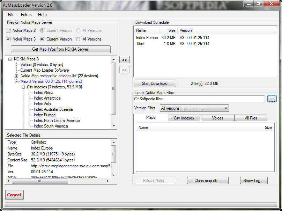
Task: Click the Ver value 00.01.25.114 in details
Action: pos(42,172)
